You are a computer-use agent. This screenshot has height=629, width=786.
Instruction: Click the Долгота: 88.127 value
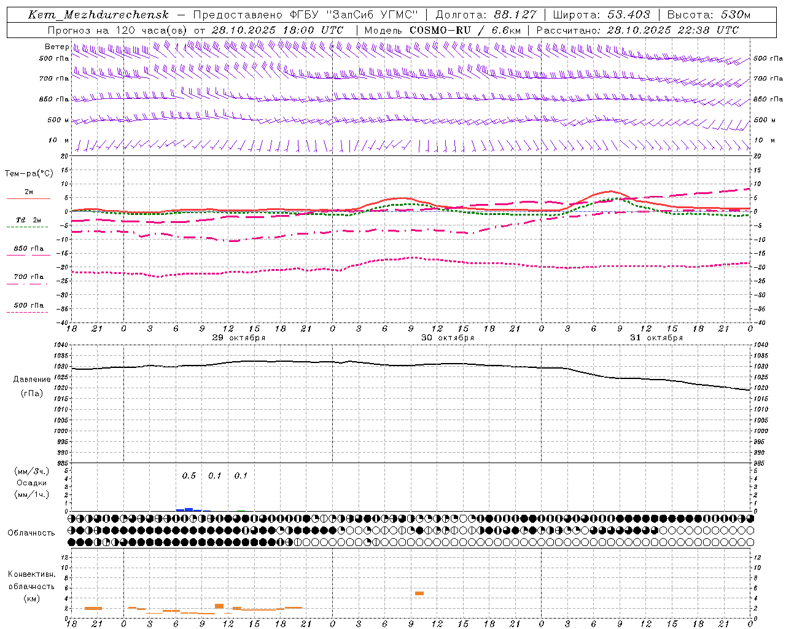[486, 15]
